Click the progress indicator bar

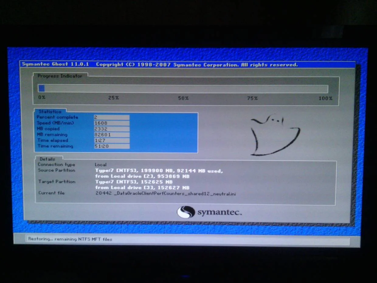[183, 89]
